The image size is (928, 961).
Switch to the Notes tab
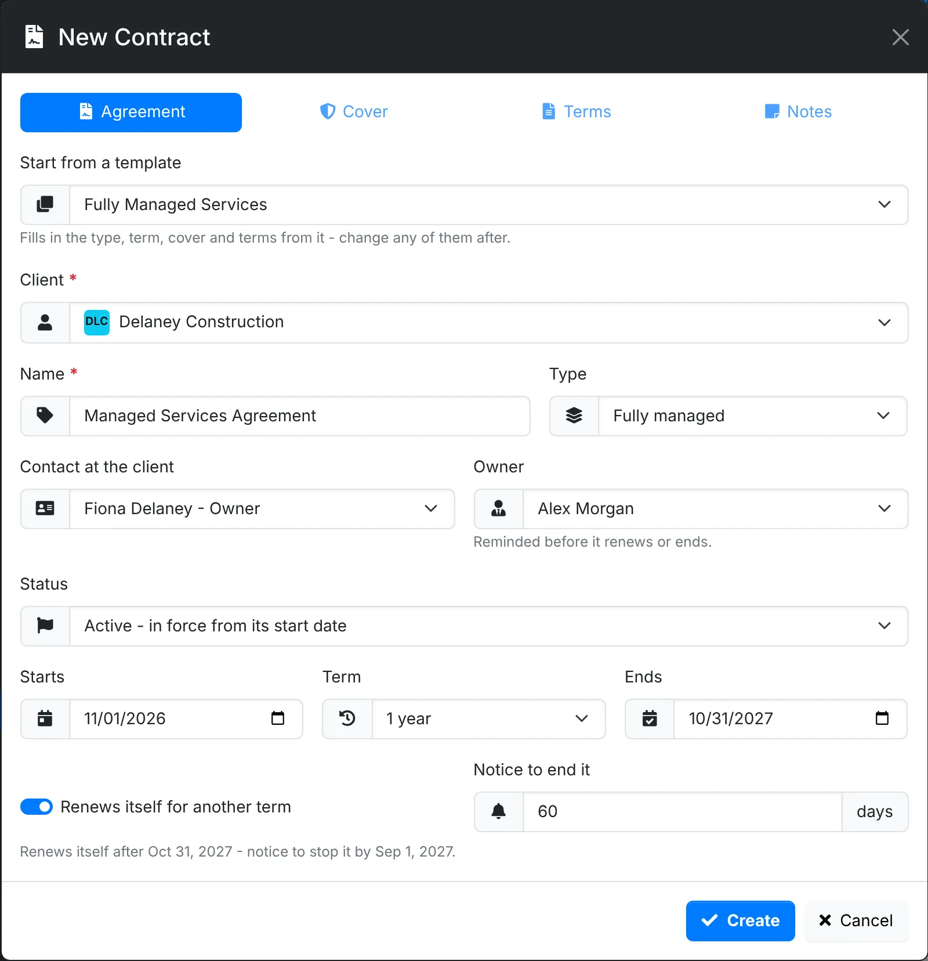click(797, 112)
